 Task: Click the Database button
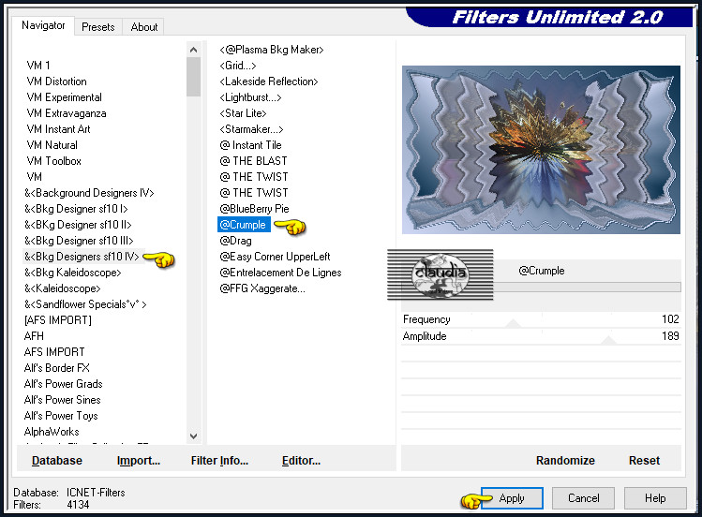[57, 461]
